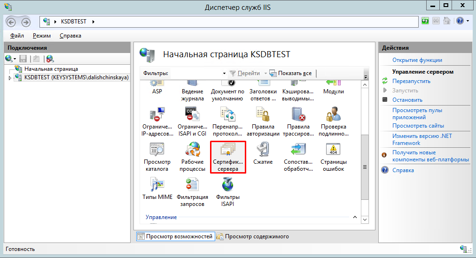
Task: Click the KSDBTEST address bar segment
Action: 73,22
